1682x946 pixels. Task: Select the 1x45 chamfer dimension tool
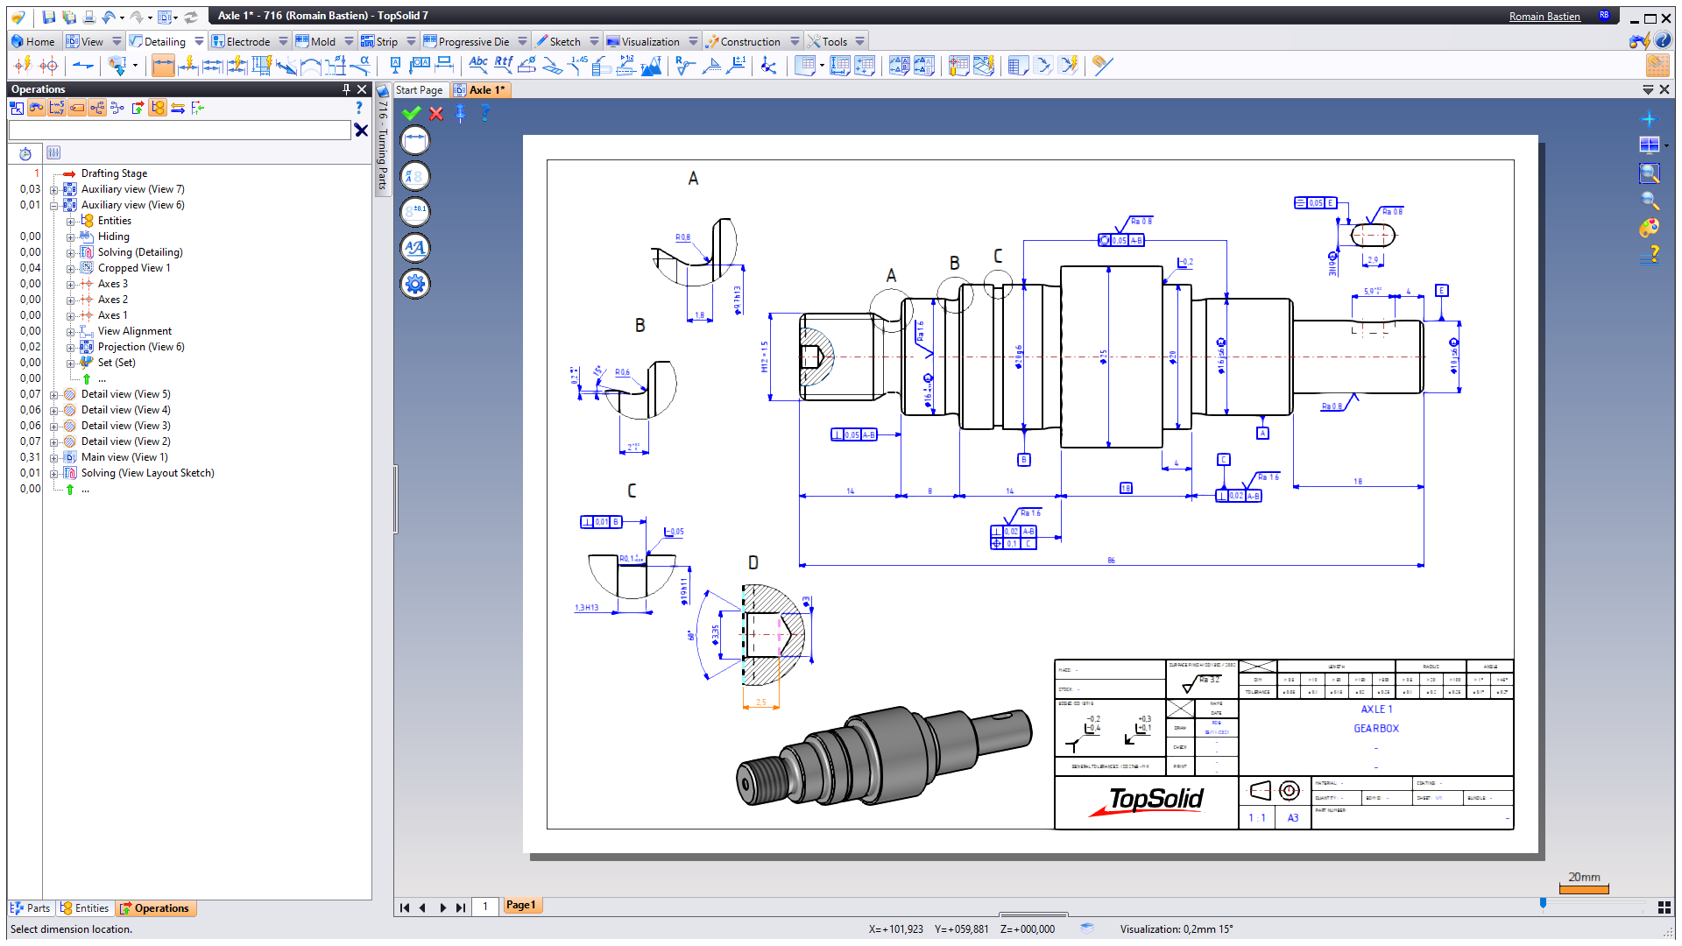576,65
